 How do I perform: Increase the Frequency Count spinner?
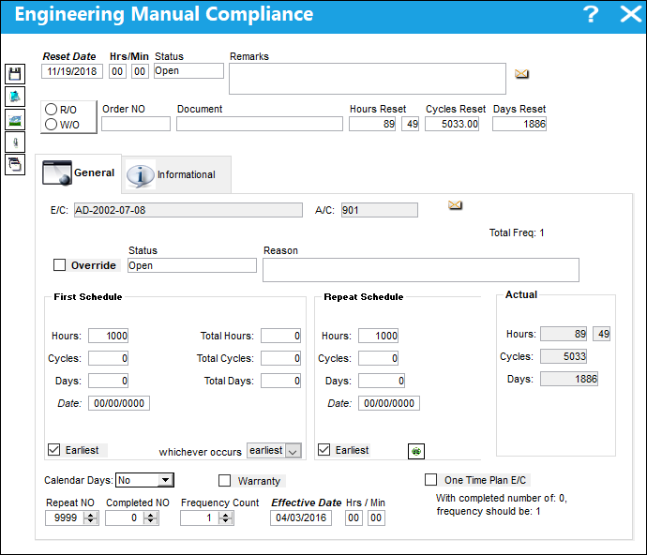pos(226,515)
